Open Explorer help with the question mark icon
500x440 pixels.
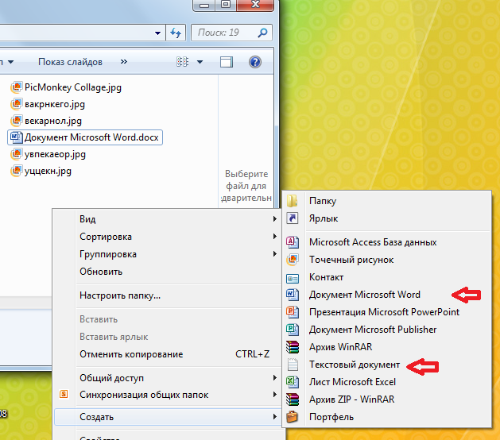click(x=255, y=62)
